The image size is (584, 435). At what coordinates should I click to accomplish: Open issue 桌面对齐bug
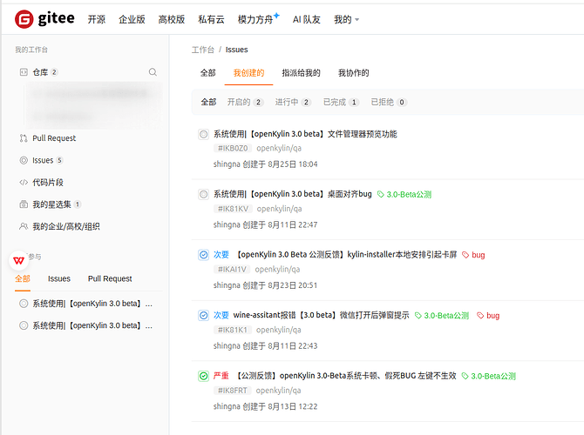[x=292, y=194]
